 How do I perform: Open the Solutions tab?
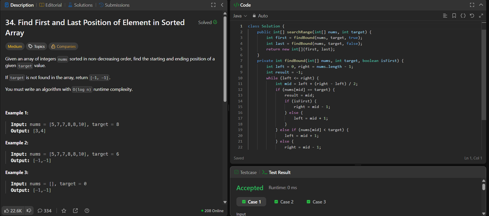coord(80,5)
